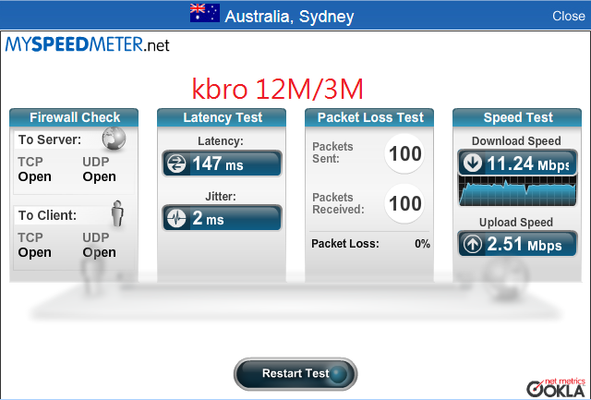Click the Australia, Sydney title text
The height and width of the screenshot is (400, 591).
point(289,17)
